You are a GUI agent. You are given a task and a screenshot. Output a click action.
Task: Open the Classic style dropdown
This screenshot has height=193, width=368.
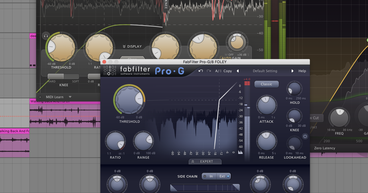click(x=266, y=84)
